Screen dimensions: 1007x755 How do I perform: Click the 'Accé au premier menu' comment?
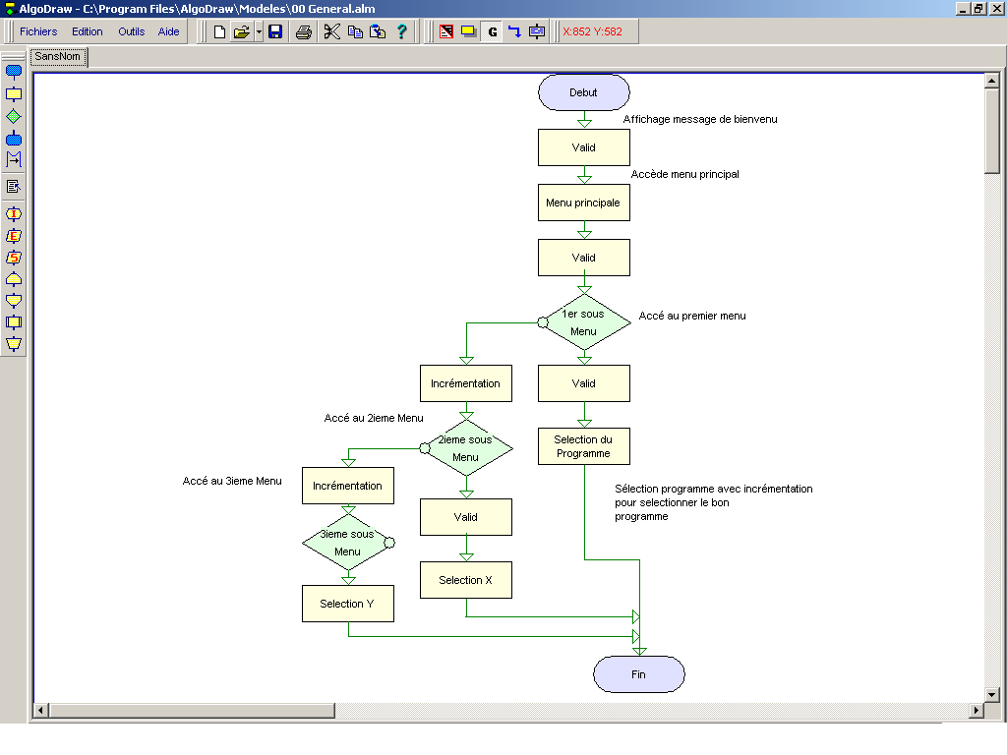click(692, 316)
